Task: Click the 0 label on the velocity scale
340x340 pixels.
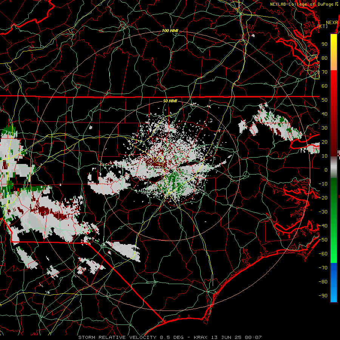Action: [x=326, y=170]
